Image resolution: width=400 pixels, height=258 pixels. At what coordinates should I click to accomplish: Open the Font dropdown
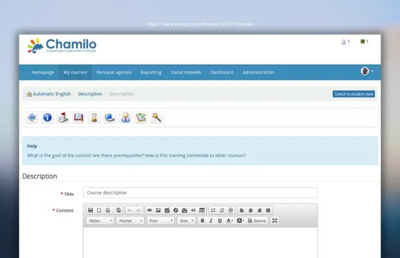161,221
